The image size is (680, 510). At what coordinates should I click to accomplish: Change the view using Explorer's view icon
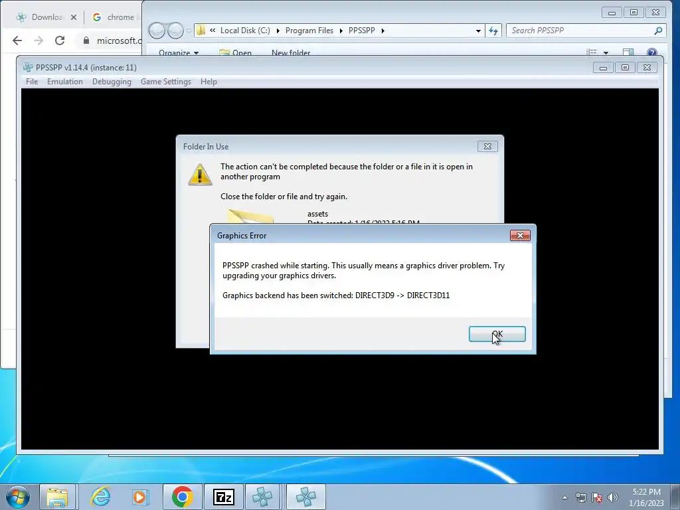point(592,52)
